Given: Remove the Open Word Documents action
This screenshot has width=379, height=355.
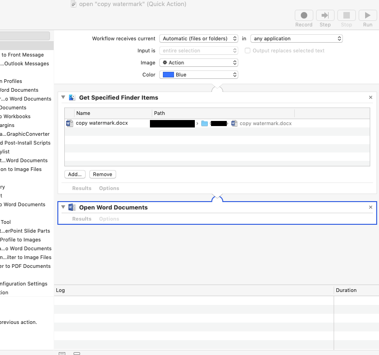Looking at the screenshot, I should (x=370, y=208).
